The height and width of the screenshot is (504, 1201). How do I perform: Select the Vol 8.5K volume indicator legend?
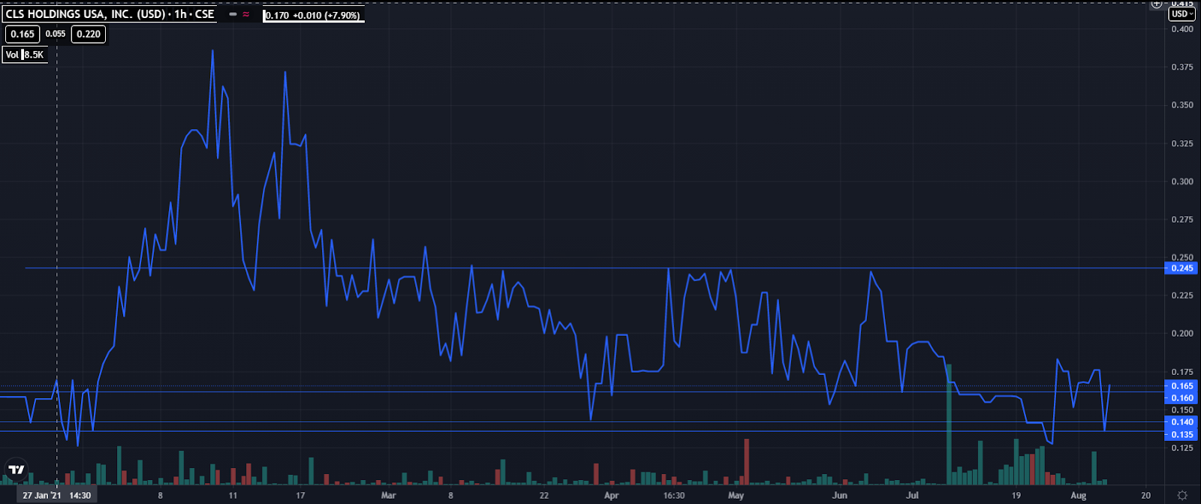coord(26,55)
